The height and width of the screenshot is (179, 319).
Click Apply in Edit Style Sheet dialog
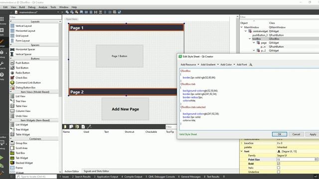313,134
